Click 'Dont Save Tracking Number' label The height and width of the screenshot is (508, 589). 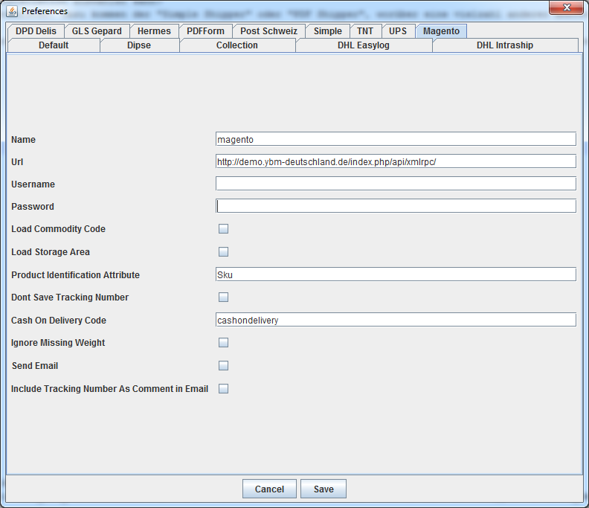point(70,298)
